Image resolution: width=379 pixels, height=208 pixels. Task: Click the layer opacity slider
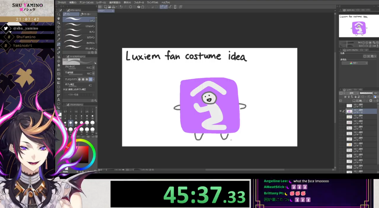(366, 93)
